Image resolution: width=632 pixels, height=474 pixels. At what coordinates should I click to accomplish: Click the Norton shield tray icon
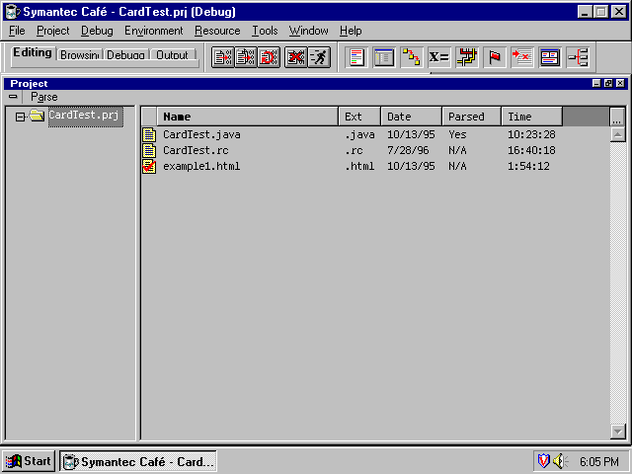(x=543, y=461)
